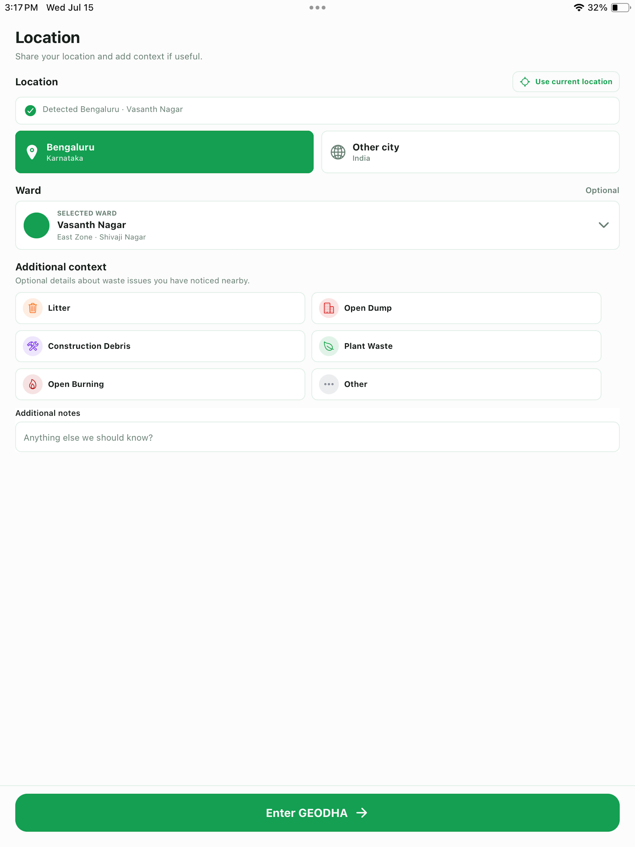Click the arrow icon on Enter GEODHA
635x847 pixels.
tap(362, 813)
